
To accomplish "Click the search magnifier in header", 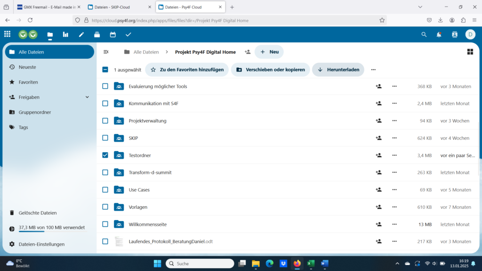I will [424, 34].
